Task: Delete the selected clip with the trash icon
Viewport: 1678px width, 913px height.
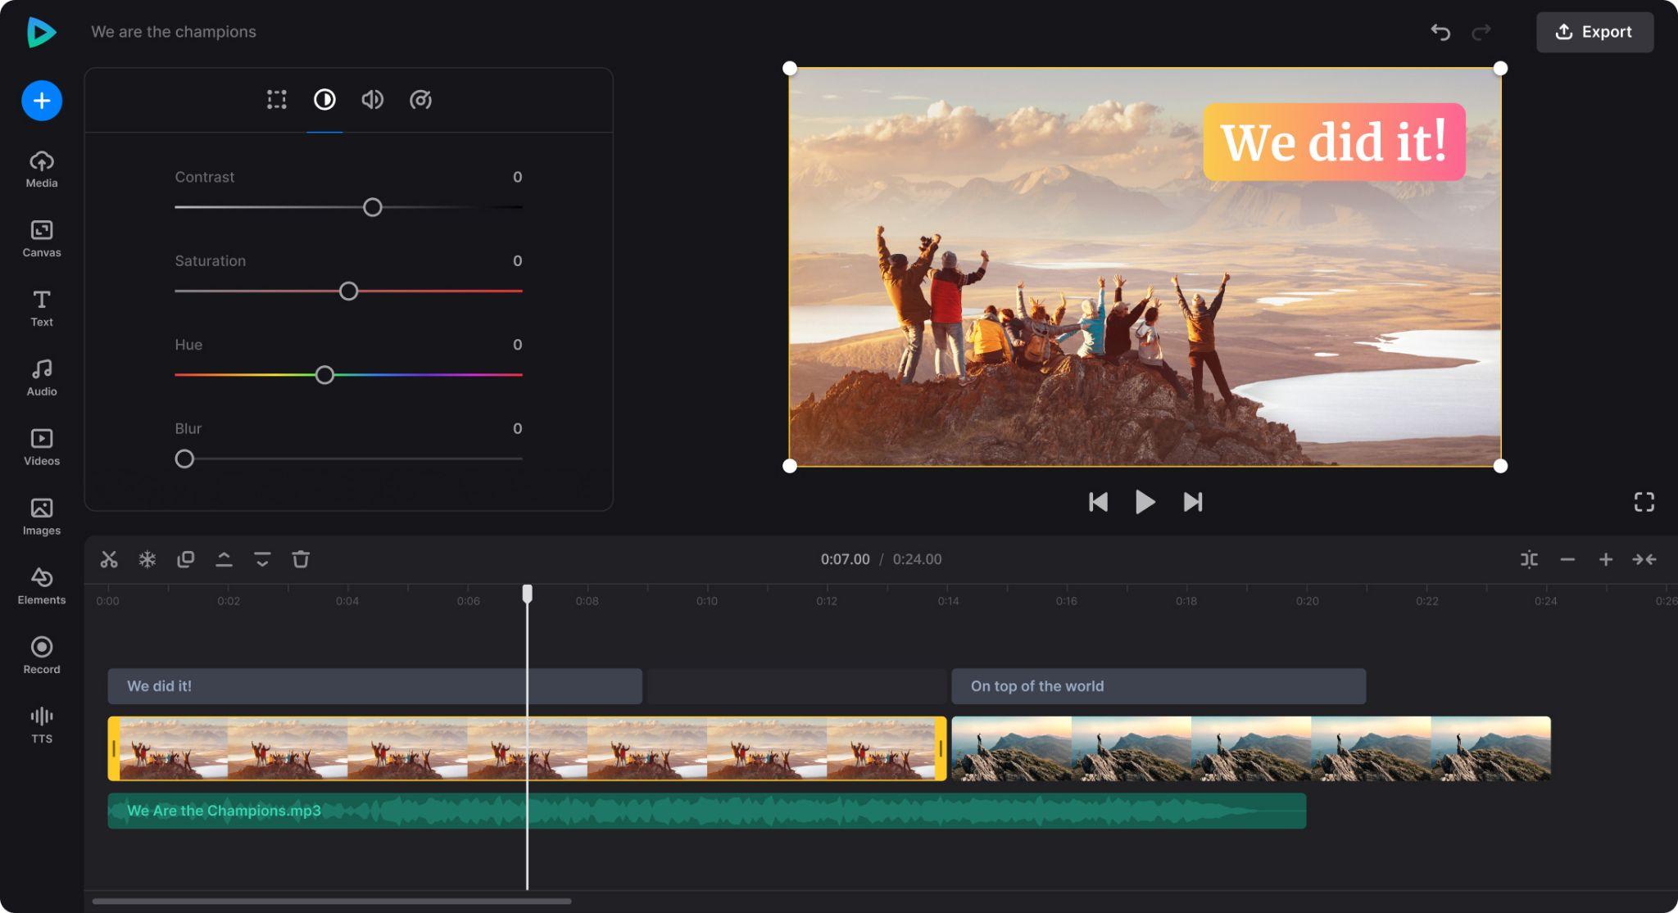Action: (x=301, y=559)
